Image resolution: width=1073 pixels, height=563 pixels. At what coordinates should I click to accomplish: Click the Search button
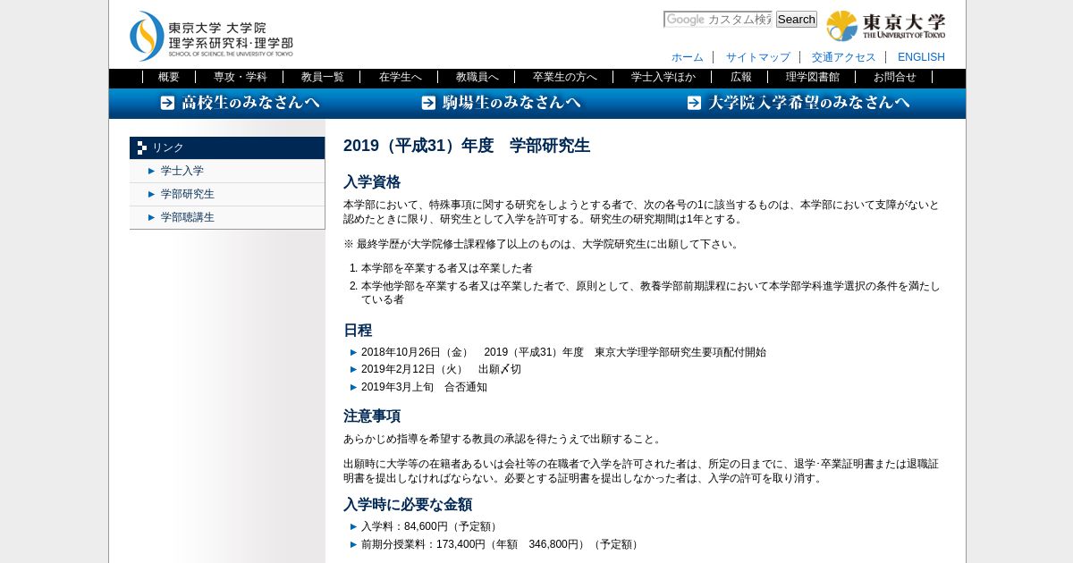796,20
